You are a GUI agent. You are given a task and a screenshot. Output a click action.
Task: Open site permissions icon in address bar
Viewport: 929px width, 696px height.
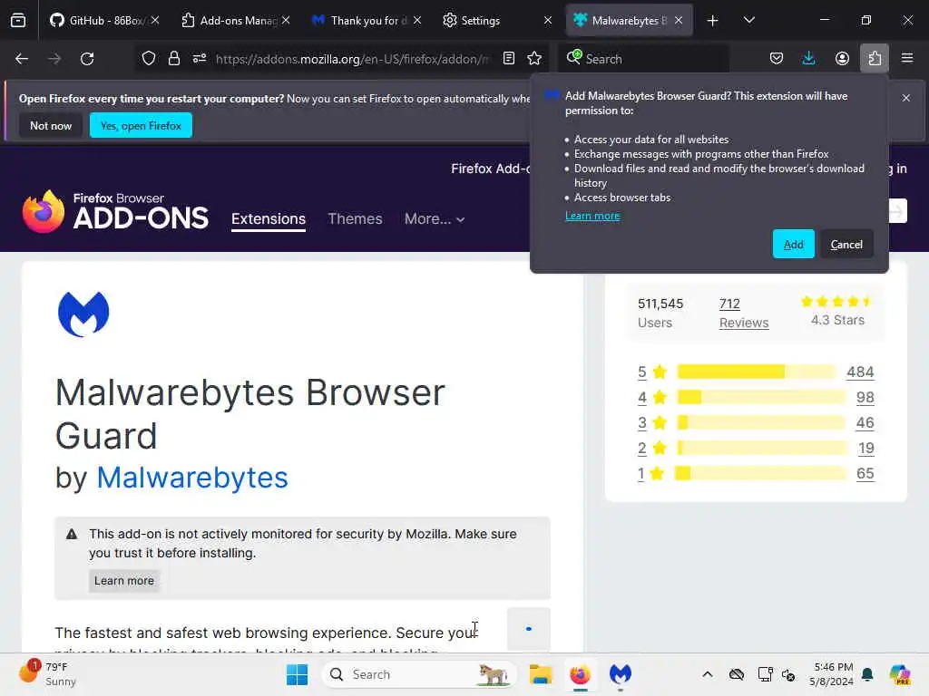click(x=199, y=59)
